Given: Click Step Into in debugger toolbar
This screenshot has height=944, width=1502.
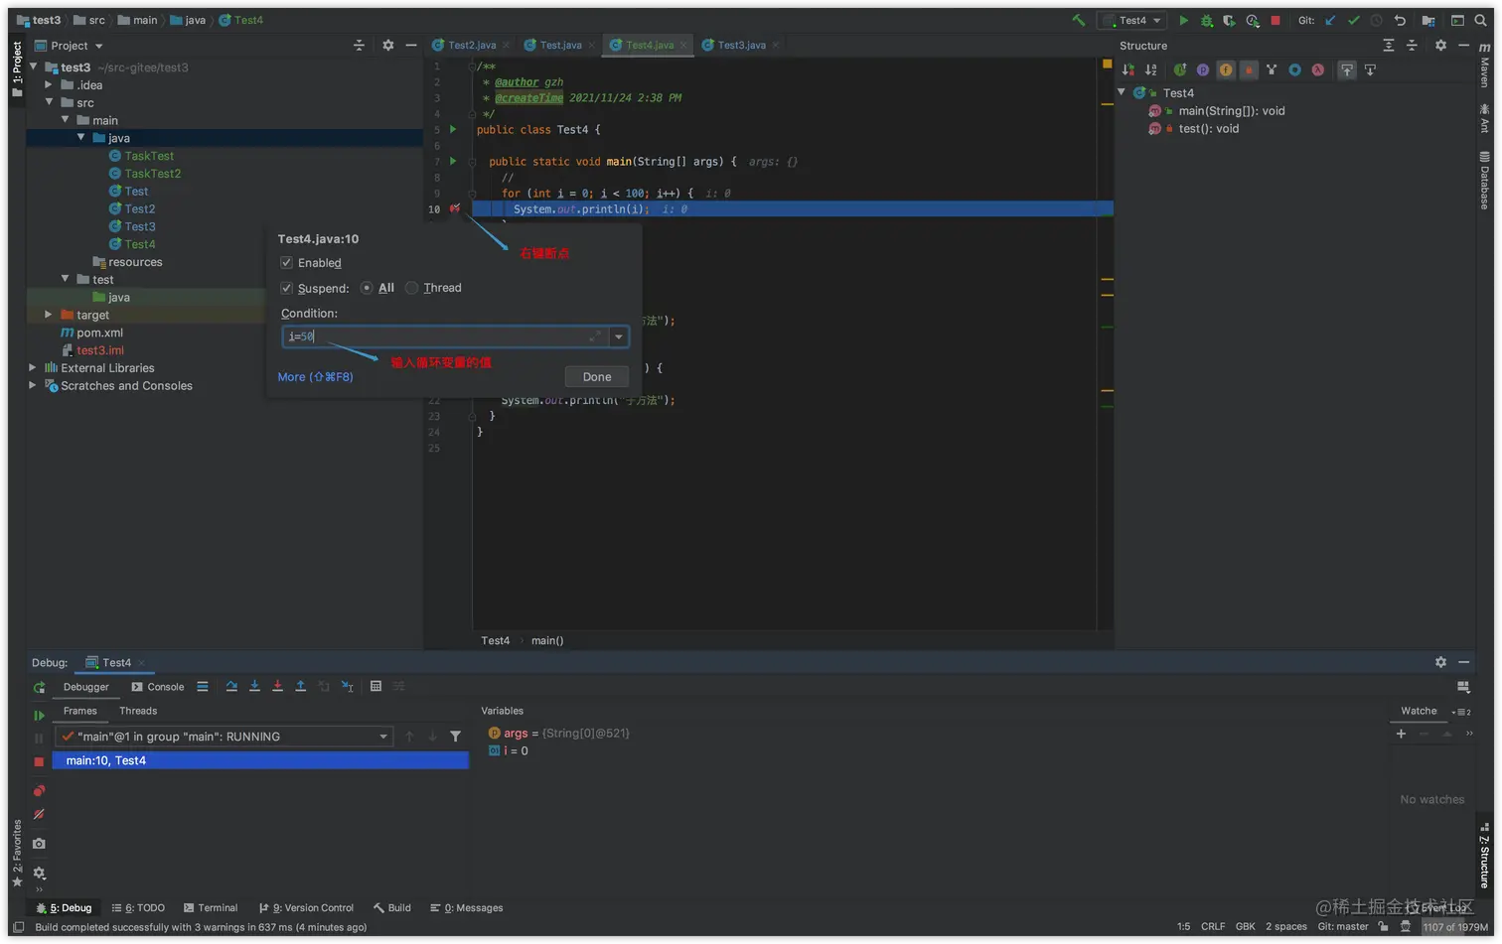Looking at the screenshot, I should 254,686.
